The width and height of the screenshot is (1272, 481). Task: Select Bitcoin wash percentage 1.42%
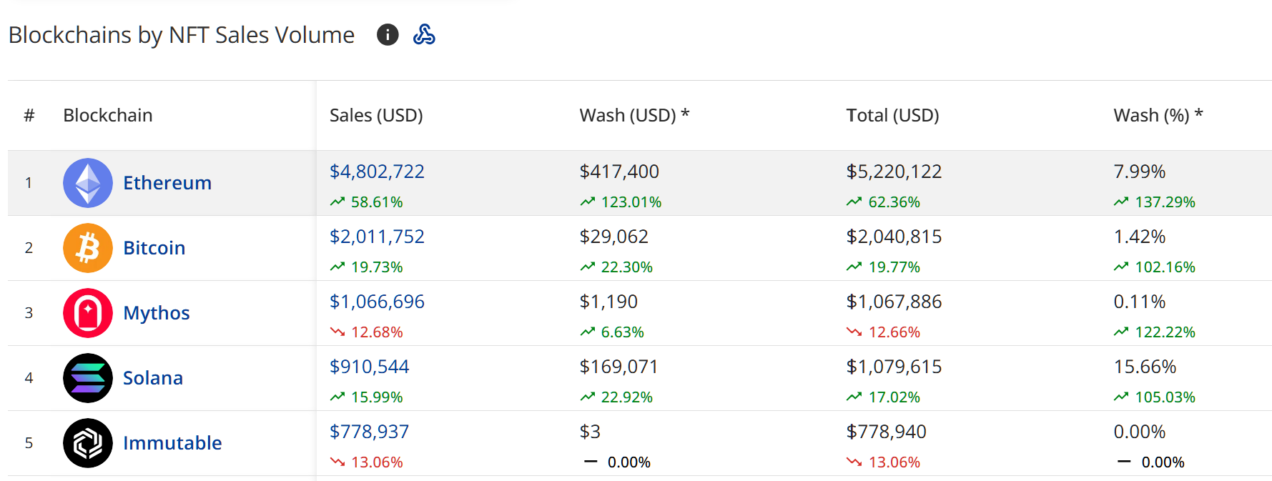[1140, 237]
